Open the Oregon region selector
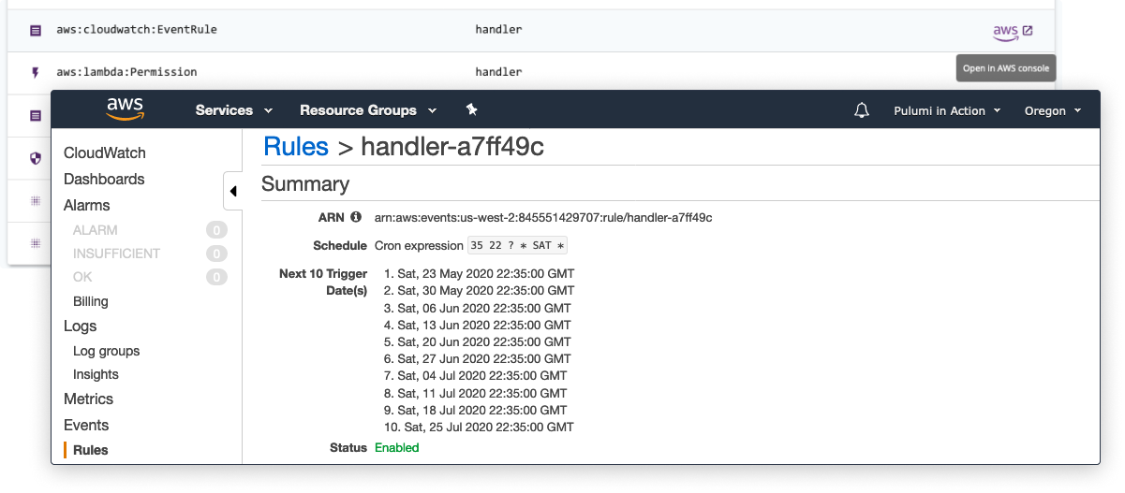This screenshot has height=493, width=1125. (1053, 110)
